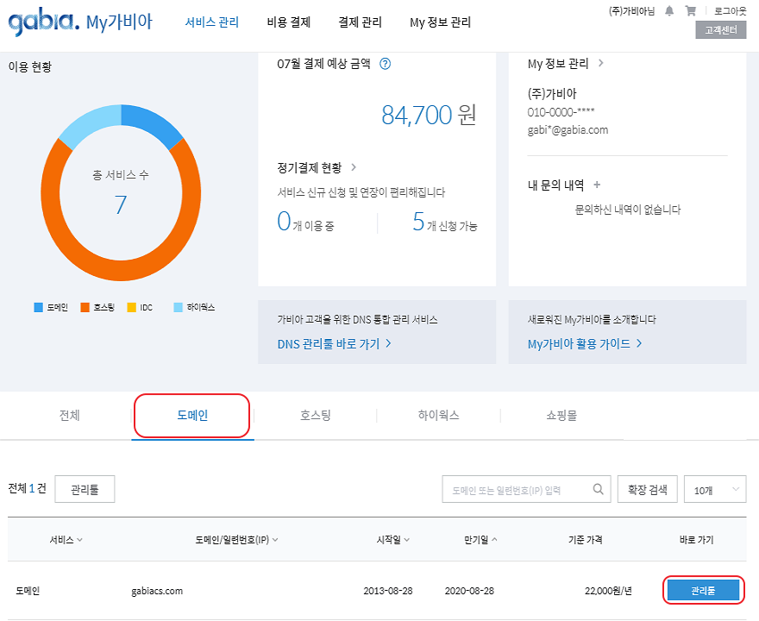Screen dimensions: 759x621
Task: Switch to the 전체 tab
Action: 69,415
